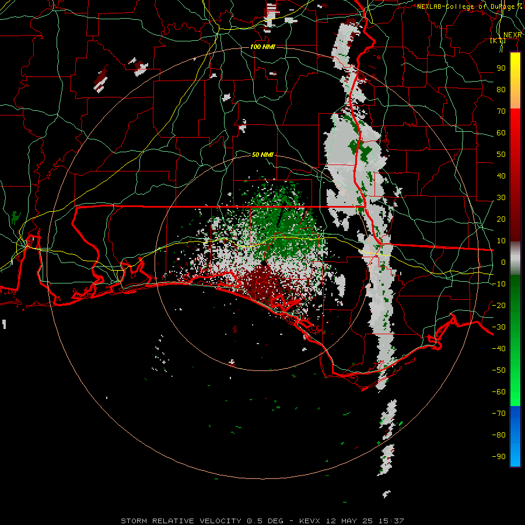Click the -60 velocity scale label
This screenshot has width=525, height=525.
pos(499,392)
